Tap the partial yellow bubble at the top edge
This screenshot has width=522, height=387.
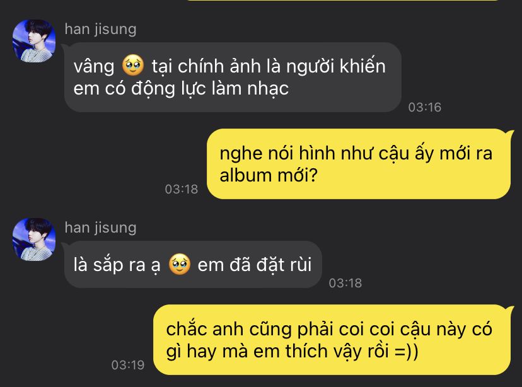[x=343, y=1]
